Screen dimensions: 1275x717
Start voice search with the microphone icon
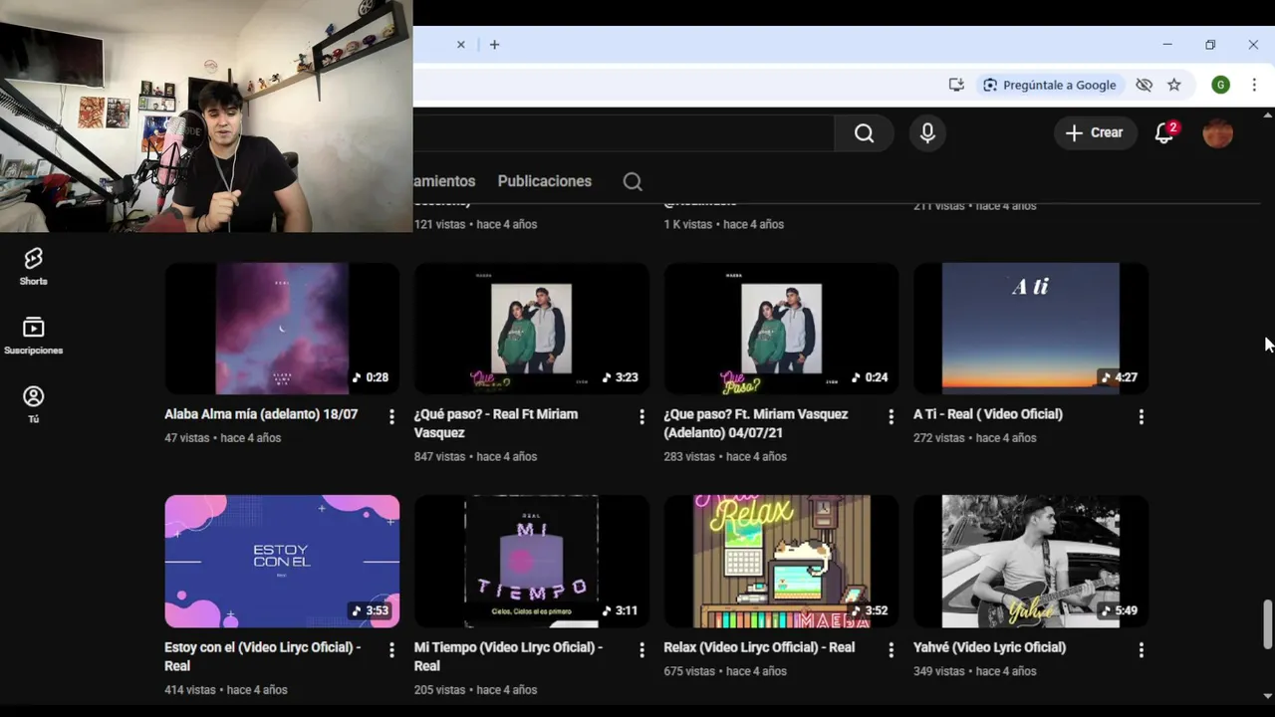tap(927, 133)
